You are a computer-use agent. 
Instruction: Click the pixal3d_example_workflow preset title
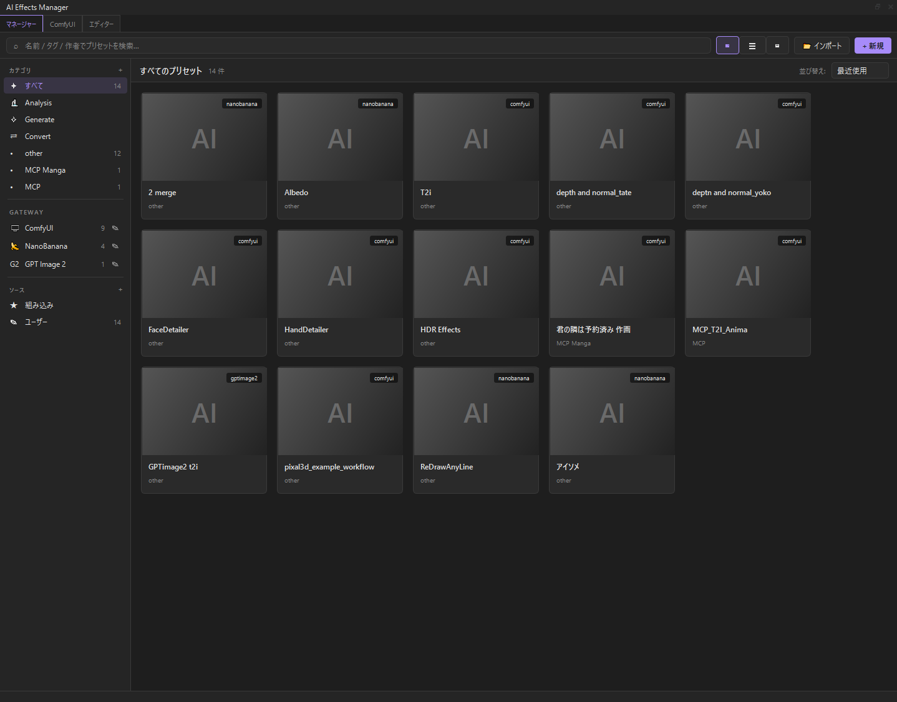coord(329,466)
